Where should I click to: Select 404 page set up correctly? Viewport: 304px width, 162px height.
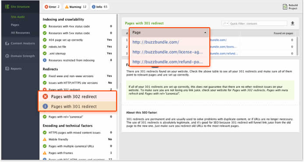(x=78, y=40)
